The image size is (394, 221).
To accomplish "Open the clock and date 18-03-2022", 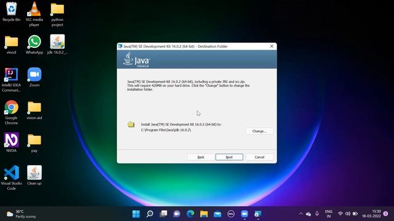I will pos(371,214).
